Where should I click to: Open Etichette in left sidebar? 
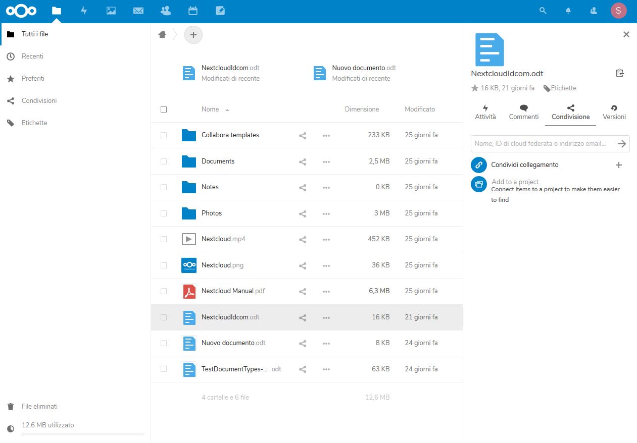click(76, 123)
